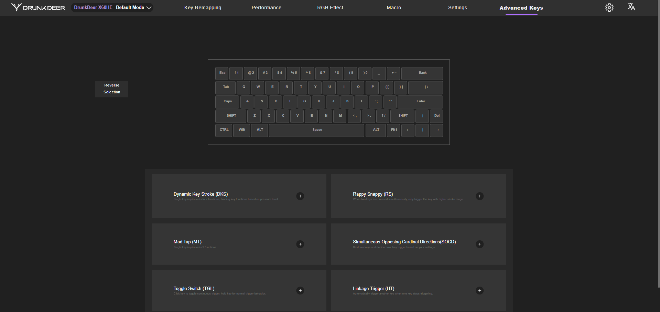The width and height of the screenshot is (660, 312).
Task: Add a Rappy Snappy (RS) binding
Action: pos(479,196)
